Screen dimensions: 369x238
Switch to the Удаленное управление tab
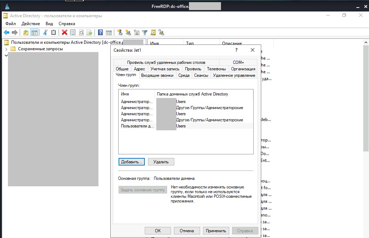[234, 75]
